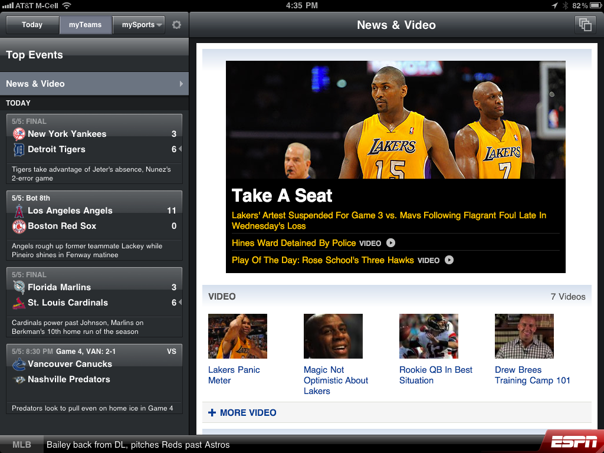This screenshot has width=604, height=453.
Task: Select the Magic Johnson video thumbnail
Action: (333, 336)
